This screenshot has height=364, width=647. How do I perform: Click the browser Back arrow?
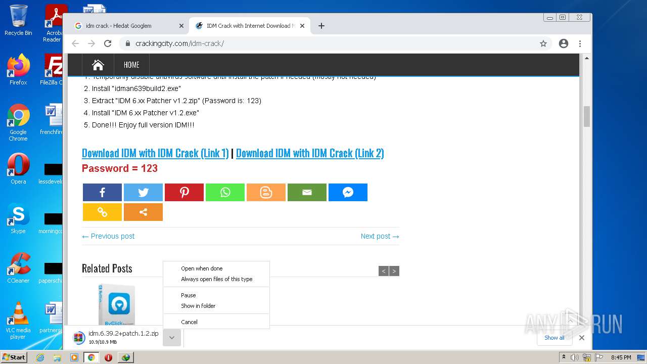[75, 43]
